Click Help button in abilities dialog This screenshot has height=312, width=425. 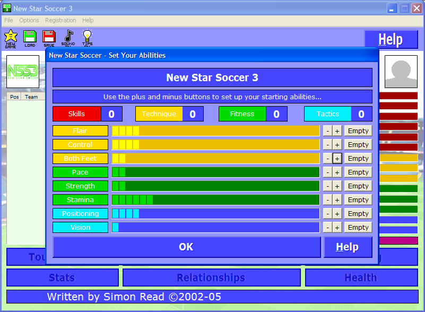(348, 247)
